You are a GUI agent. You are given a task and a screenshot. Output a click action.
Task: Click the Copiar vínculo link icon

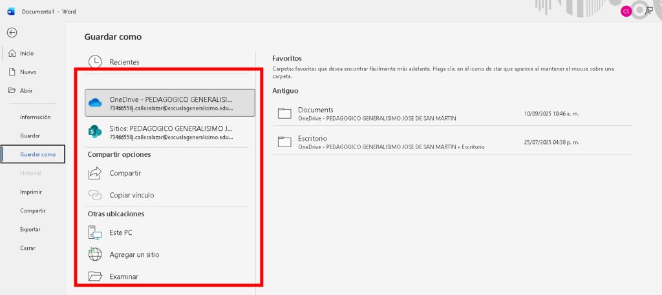pos(95,195)
